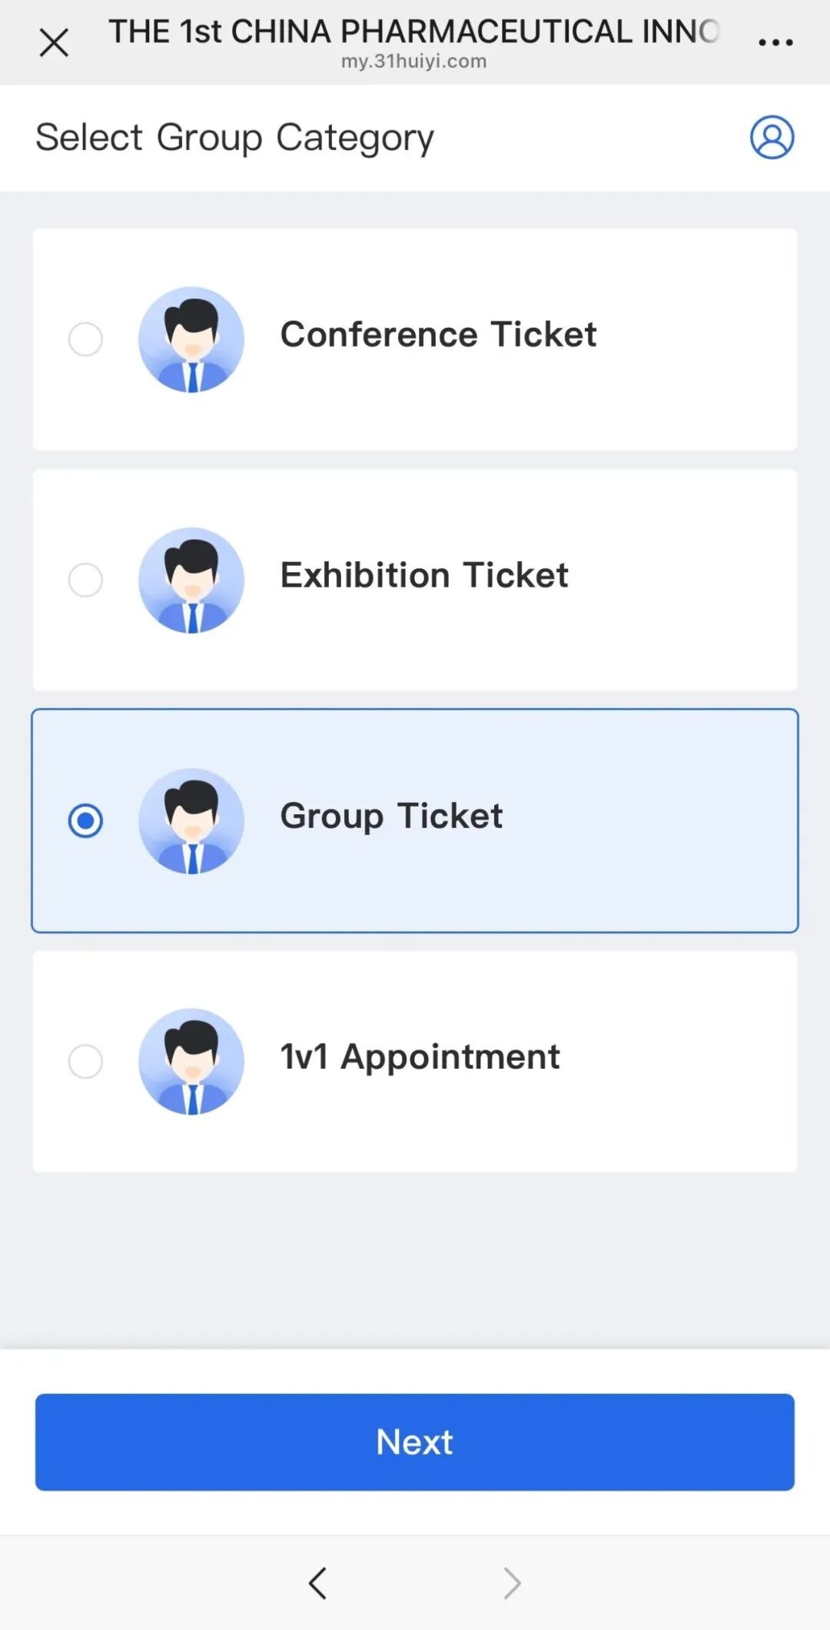Viewport: 830px width, 1630px height.
Task: Click the Exhibition Ticket avatar icon
Action: click(191, 580)
